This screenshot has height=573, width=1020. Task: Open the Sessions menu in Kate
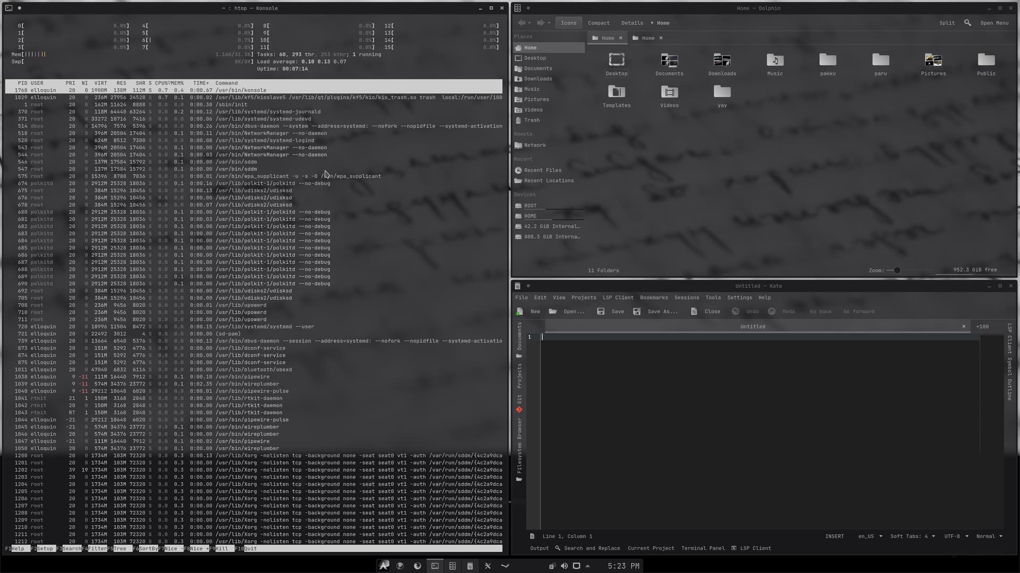click(x=686, y=298)
